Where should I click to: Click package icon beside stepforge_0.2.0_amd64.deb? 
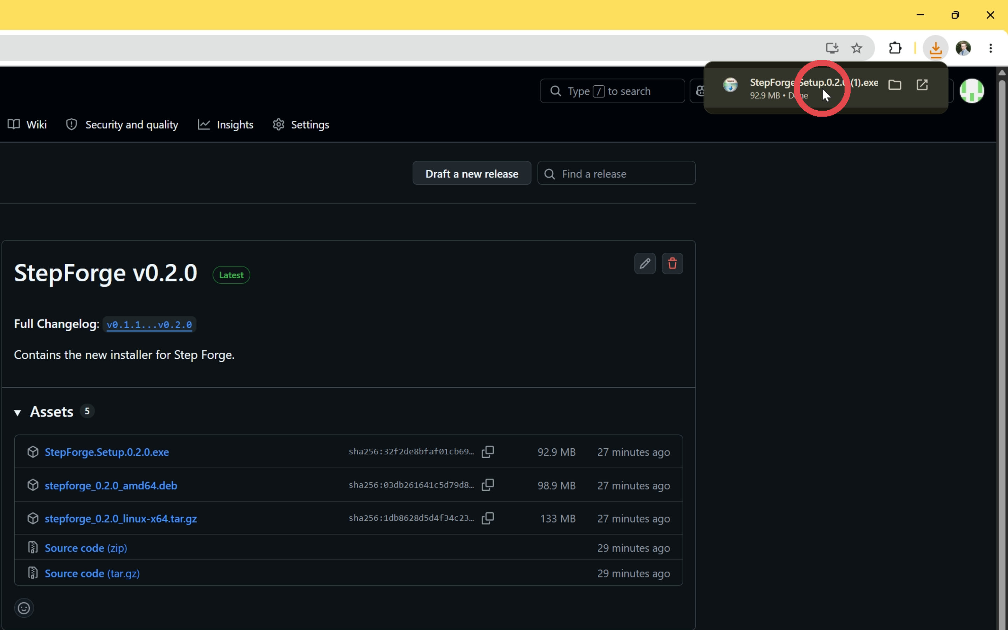tap(33, 485)
